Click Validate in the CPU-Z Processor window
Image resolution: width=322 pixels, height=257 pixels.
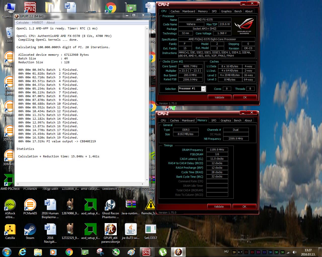[x=219, y=97]
